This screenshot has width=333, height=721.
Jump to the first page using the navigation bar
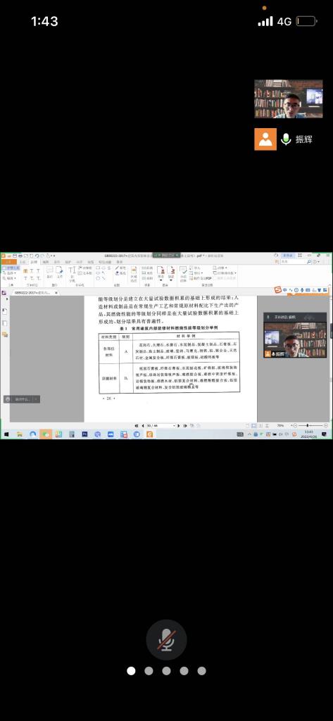[137, 426]
